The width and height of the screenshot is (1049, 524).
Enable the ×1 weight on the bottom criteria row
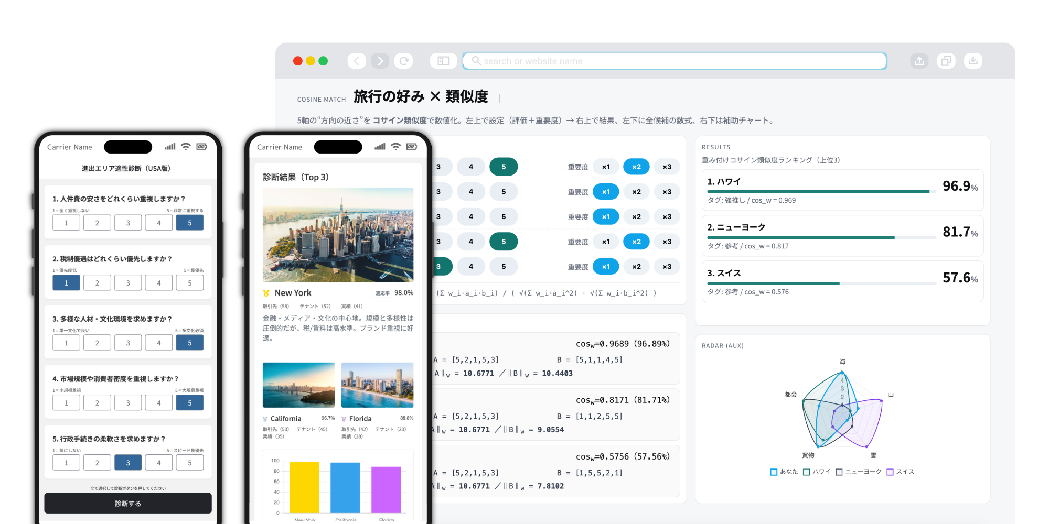tap(606, 266)
